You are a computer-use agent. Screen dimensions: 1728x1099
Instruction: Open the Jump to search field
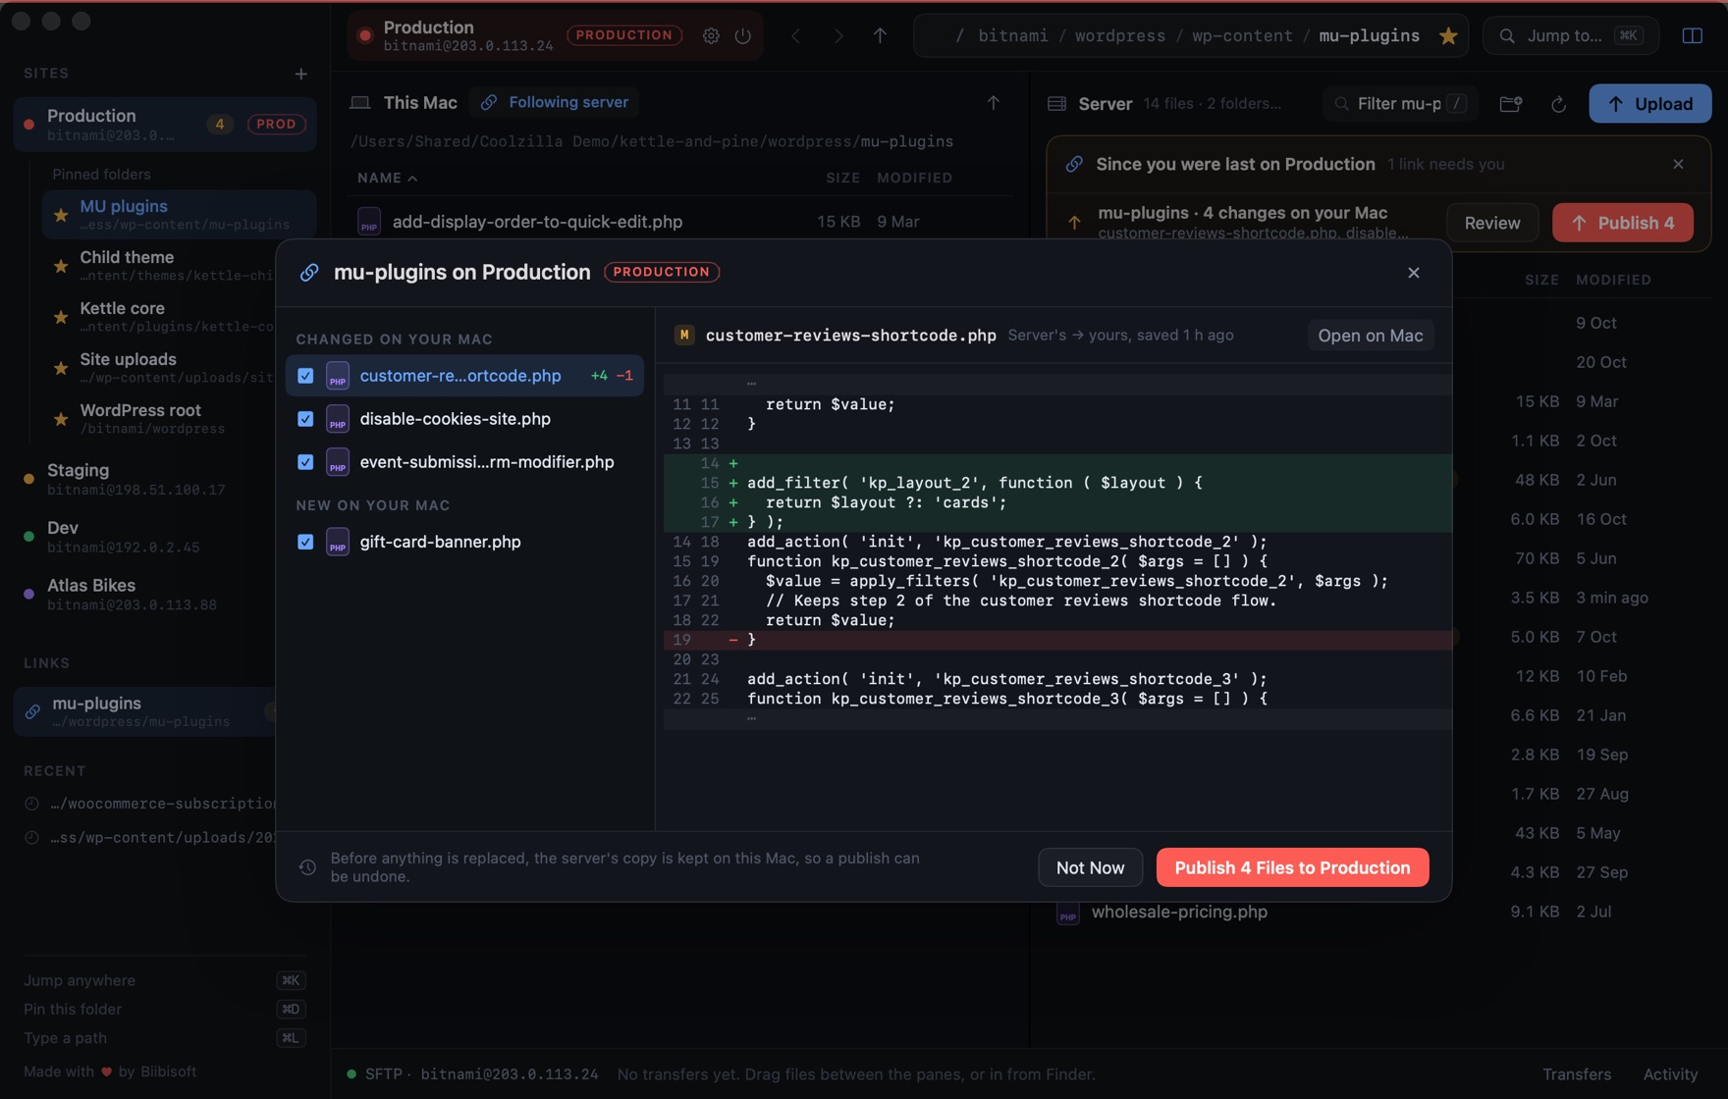point(1570,35)
